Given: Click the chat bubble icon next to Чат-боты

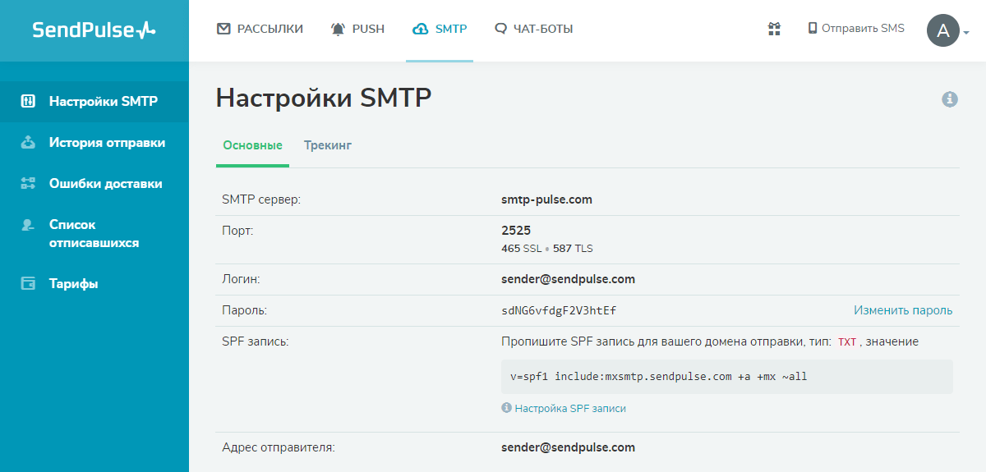Looking at the screenshot, I should (x=501, y=29).
